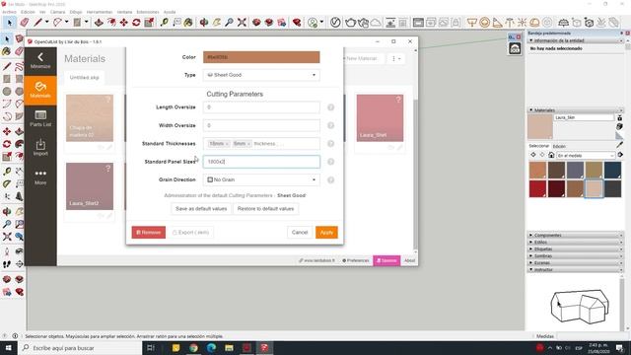Select the Pan hand tool
Screen dimensions: 631x355
(x=217, y=22)
